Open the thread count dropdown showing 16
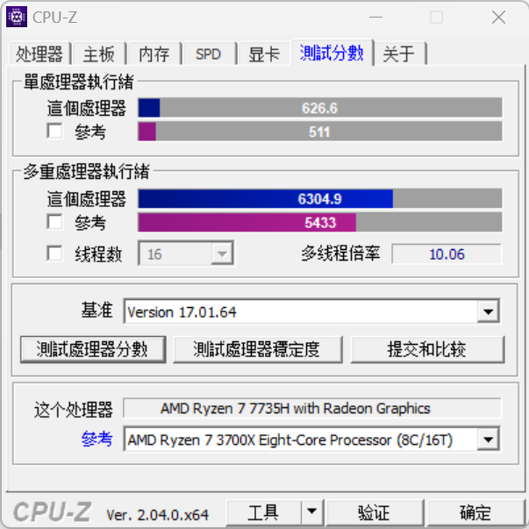Image resolution: width=529 pixels, height=529 pixels. tap(186, 253)
